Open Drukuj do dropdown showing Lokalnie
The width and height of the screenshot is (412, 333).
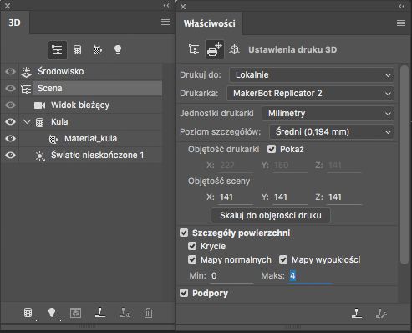coord(312,75)
